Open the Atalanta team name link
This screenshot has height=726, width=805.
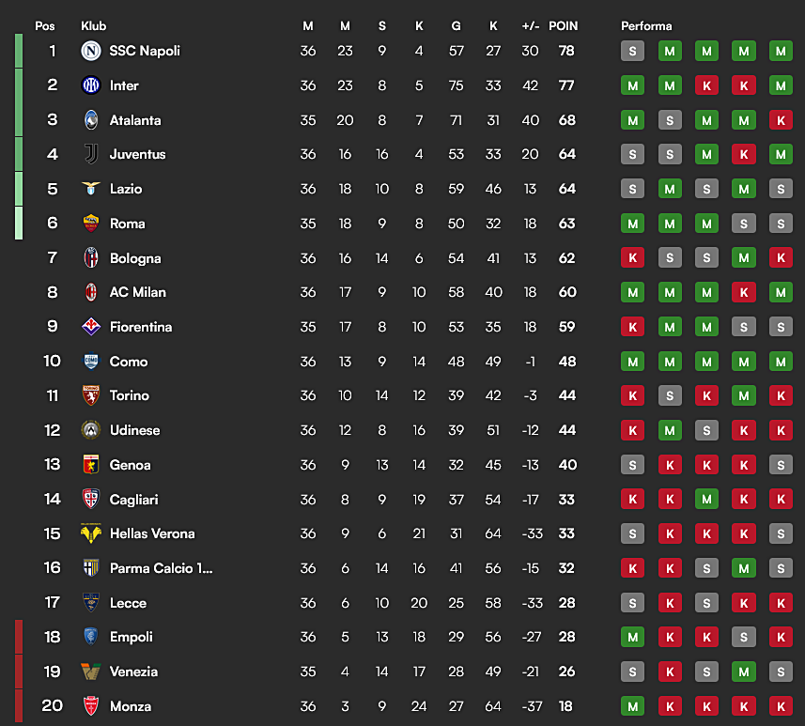point(135,120)
